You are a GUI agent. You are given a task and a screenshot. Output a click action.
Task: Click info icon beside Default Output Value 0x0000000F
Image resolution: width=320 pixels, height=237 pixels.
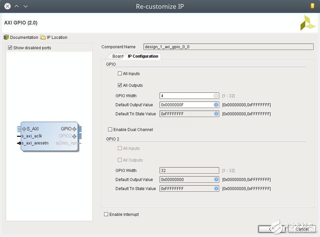216,105
